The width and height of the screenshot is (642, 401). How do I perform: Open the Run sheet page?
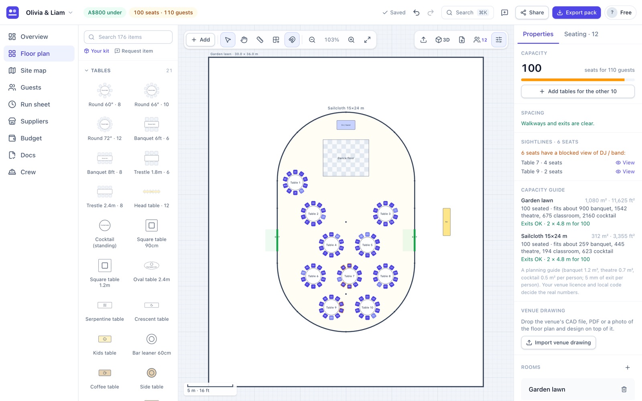coord(39,104)
